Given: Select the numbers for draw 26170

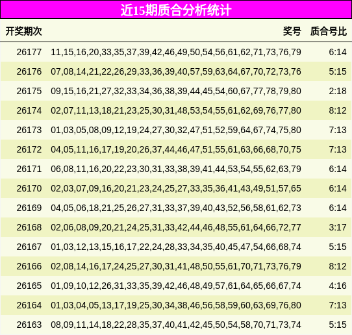Looking at the screenshot, I should (176, 188).
